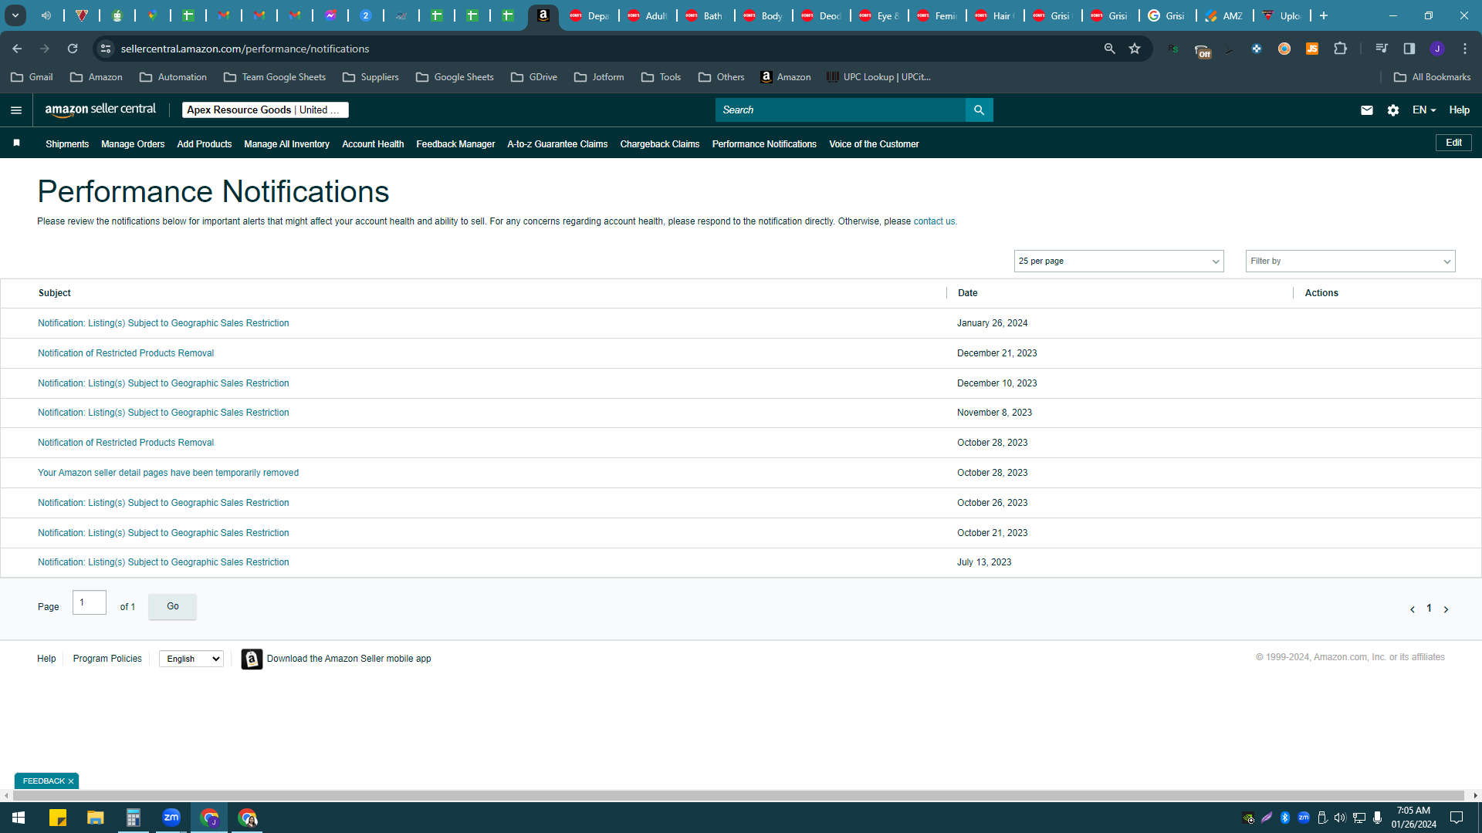Image resolution: width=1482 pixels, height=833 pixels.
Task: Go to previous page arrow in pagination
Action: [x=1413, y=609]
